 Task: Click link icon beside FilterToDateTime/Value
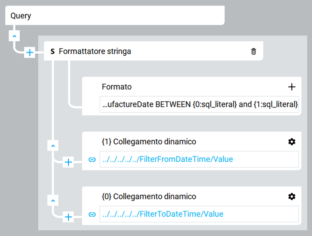(x=92, y=214)
